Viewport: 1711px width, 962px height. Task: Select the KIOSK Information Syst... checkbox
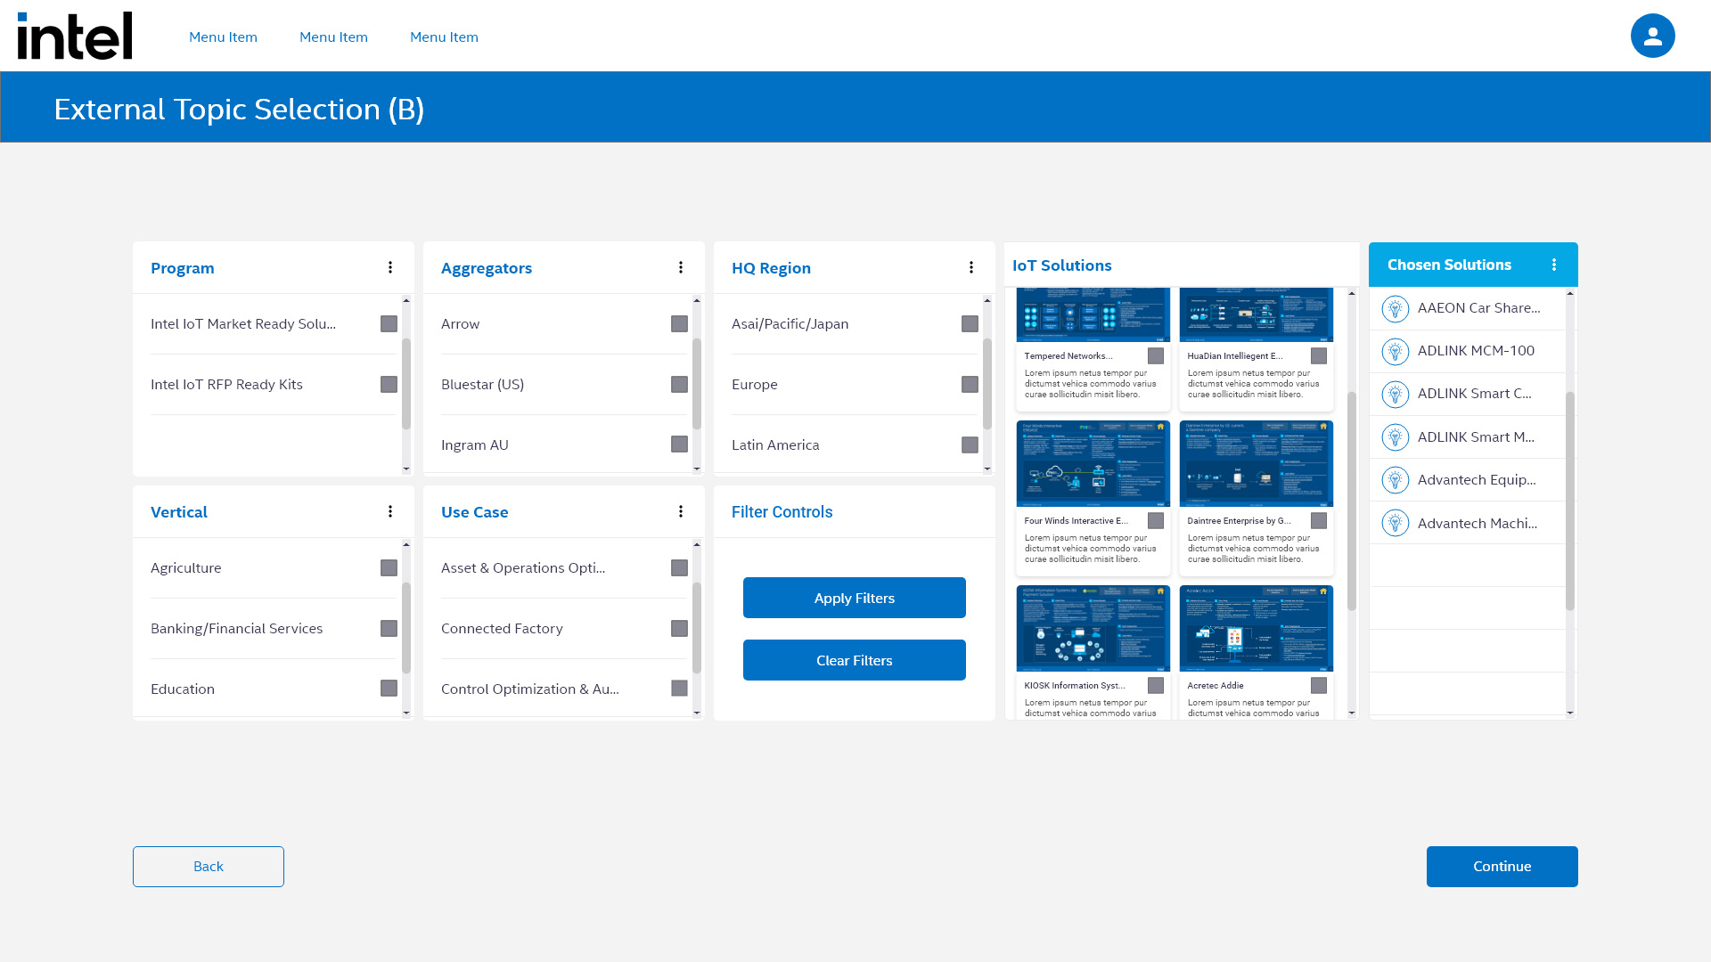coord(1156,685)
